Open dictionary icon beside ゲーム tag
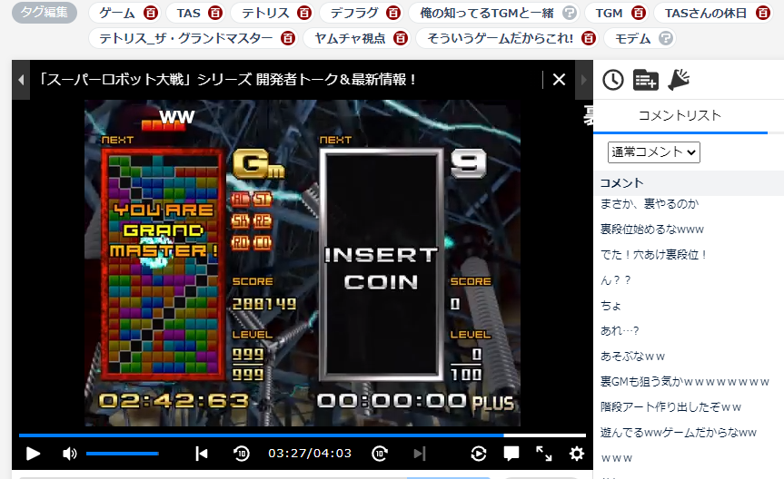The height and width of the screenshot is (479, 784). pyautogui.click(x=151, y=13)
